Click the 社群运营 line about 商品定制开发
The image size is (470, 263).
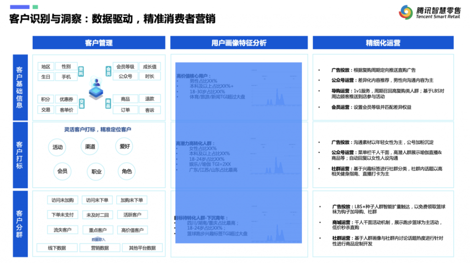[387, 241]
